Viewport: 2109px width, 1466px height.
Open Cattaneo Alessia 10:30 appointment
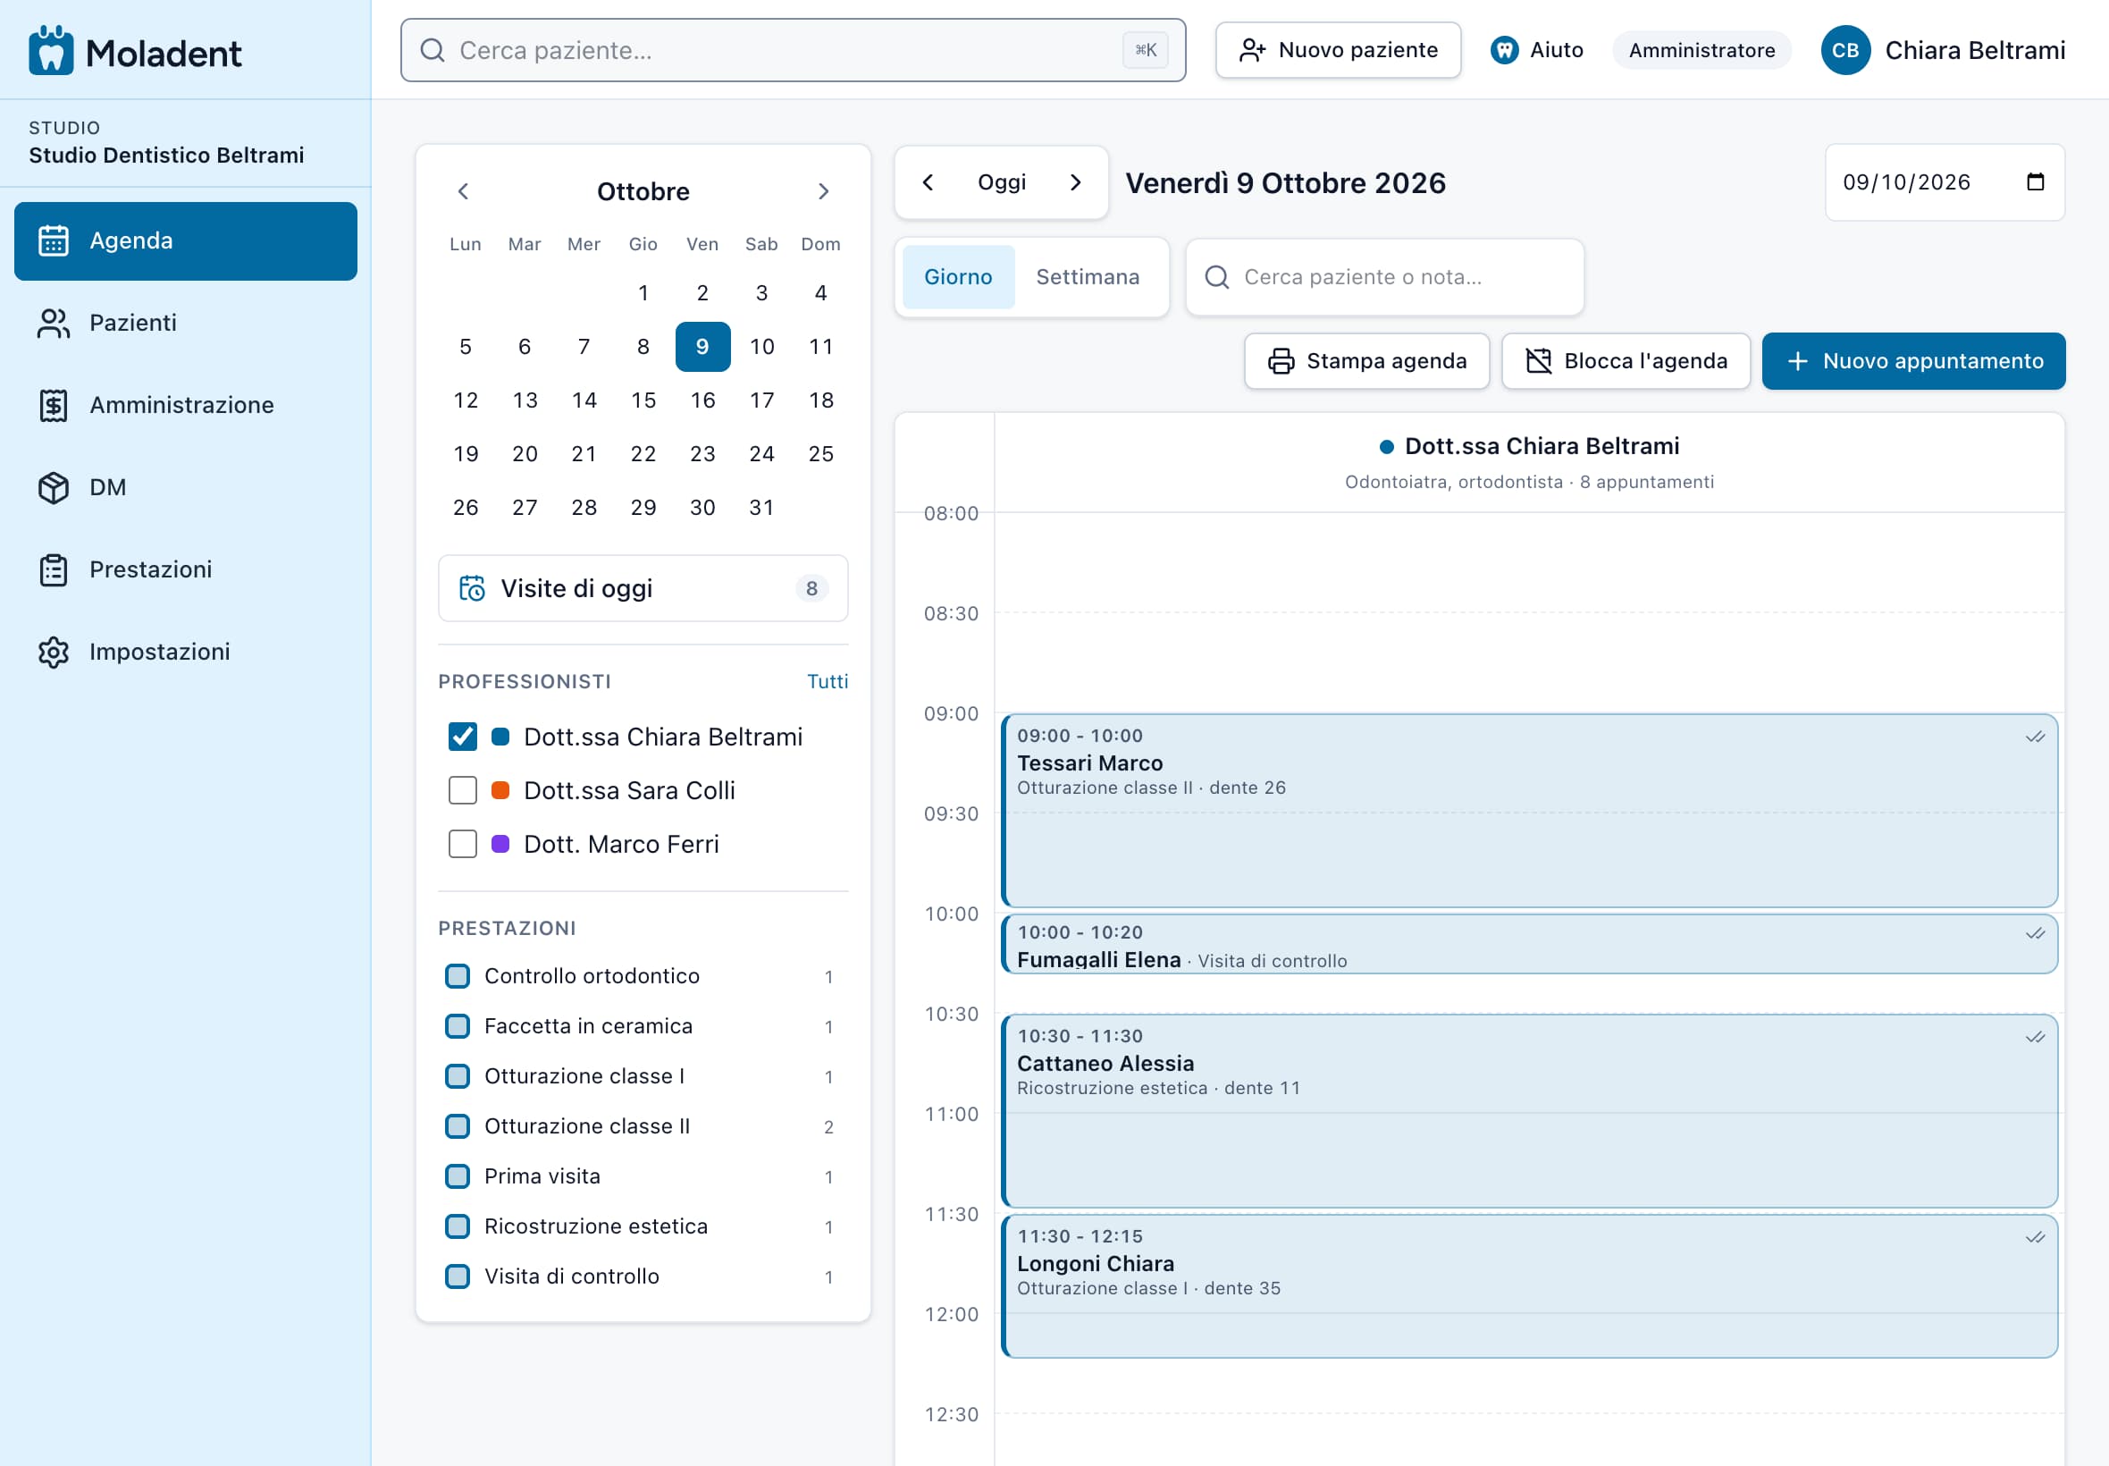[1529, 1111]
